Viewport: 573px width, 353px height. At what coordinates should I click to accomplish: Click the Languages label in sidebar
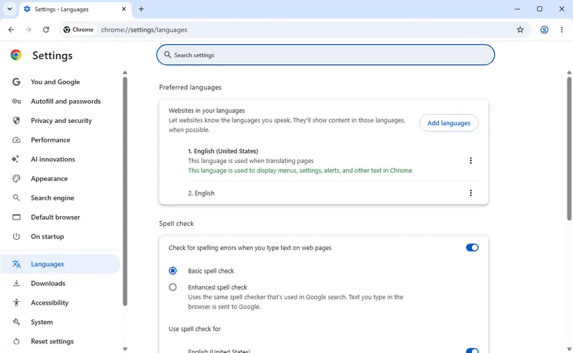[x=47, y=264]
